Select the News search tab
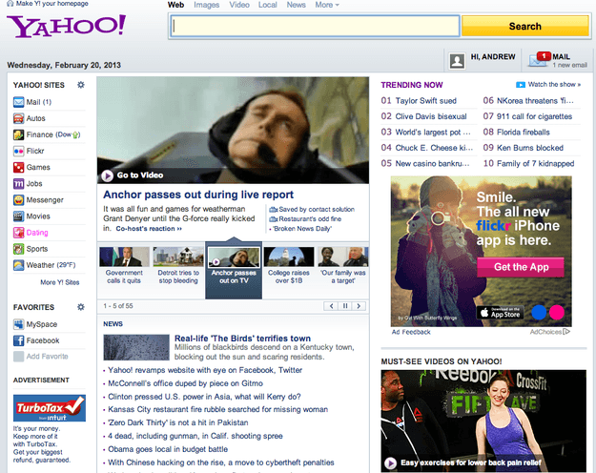Screen dimensions: 596x473 click(297, 5)
